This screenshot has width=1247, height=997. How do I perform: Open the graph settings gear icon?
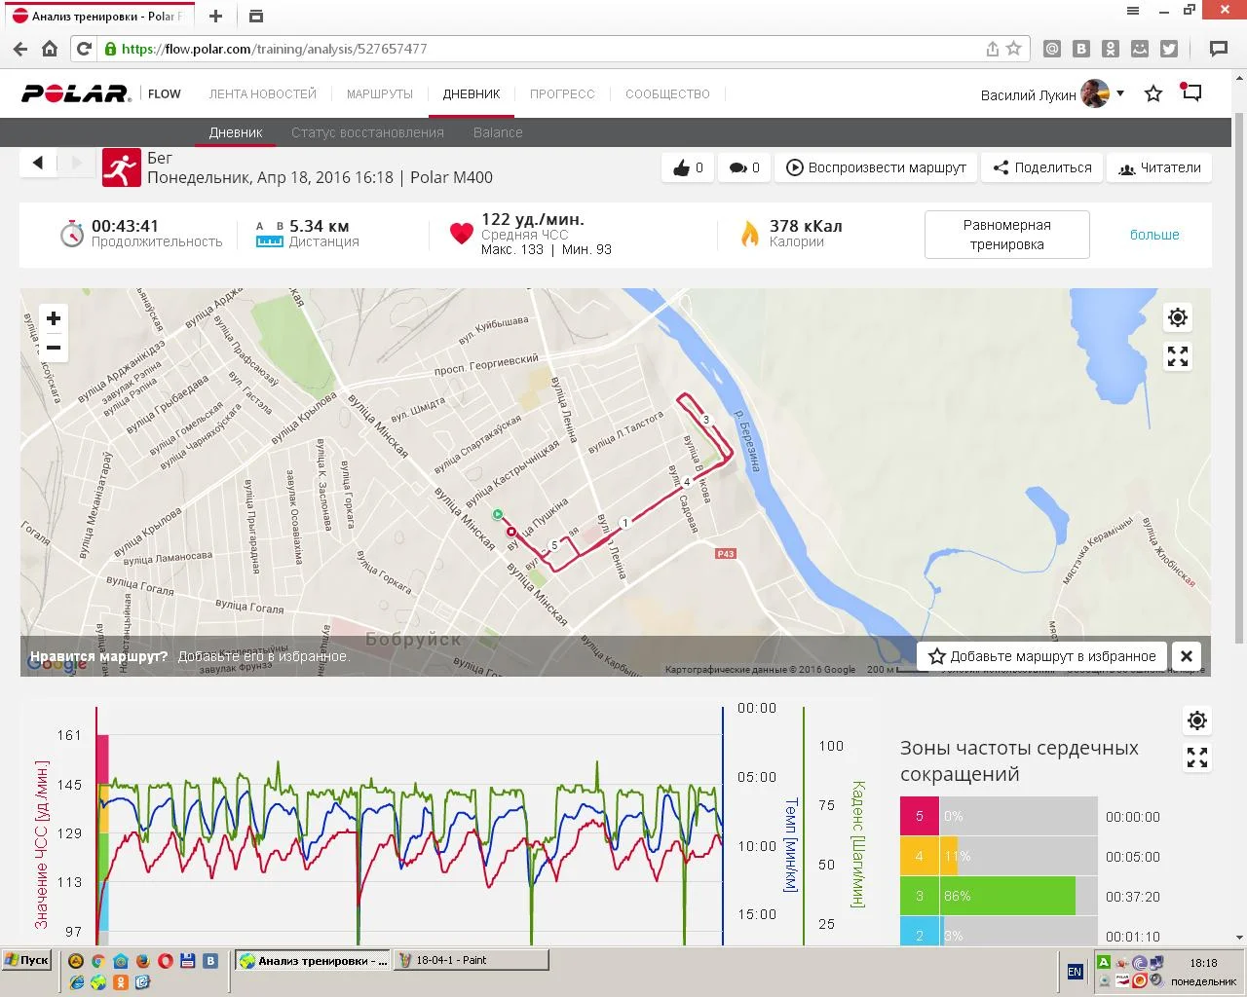pyautogui.click(x=1197, y=720)
